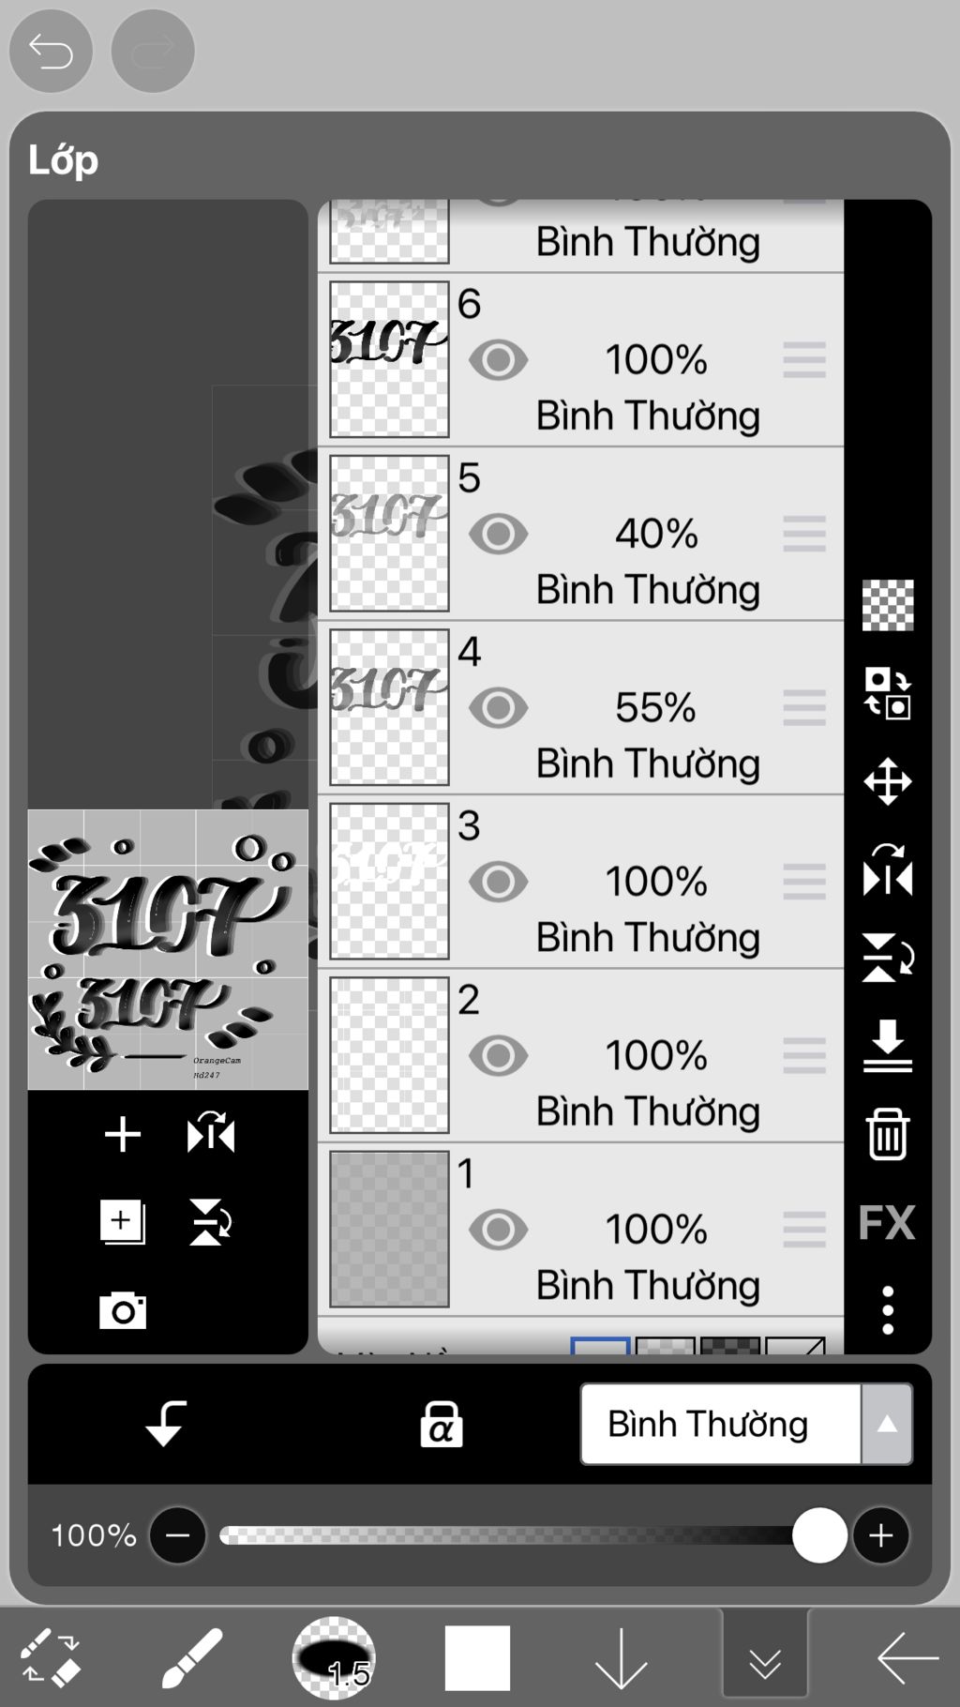The height and width of the screenshot is (1707, 960).
Task: Open the FX filter menu
Action: (x=887, y=1222)
